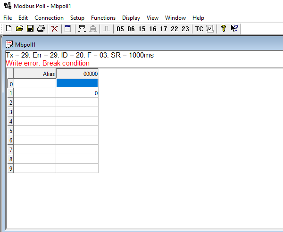Click row header 7
Screen dimensions: 283x232
[10, 149]
